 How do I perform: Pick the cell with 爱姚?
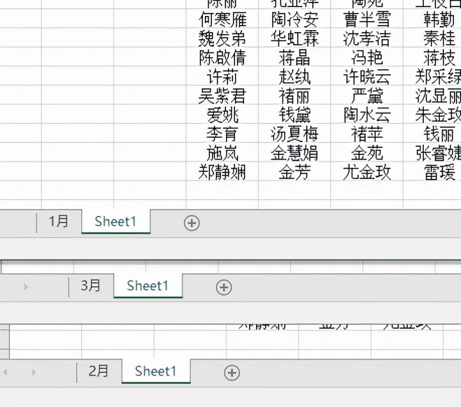(x=222, y=115)
